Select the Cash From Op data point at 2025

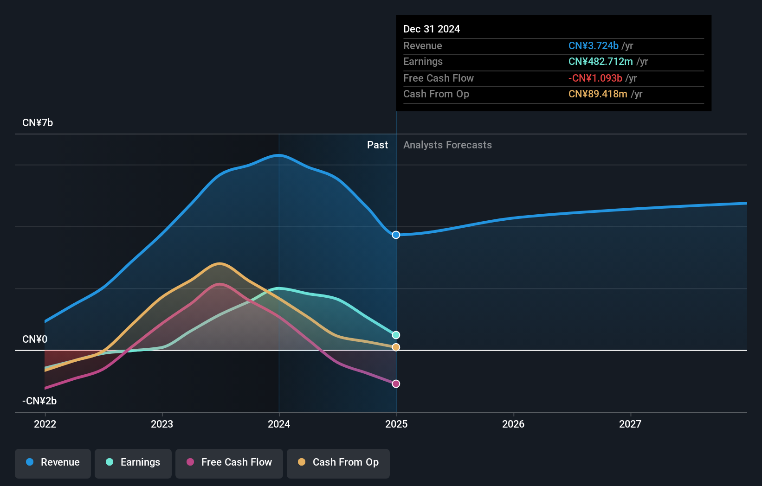[x=396, y=347]
